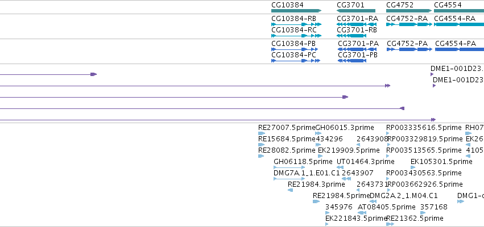Click the CG3701-RA transcript glyph
The width and height of the screenshot is (484, 227).
357,24
